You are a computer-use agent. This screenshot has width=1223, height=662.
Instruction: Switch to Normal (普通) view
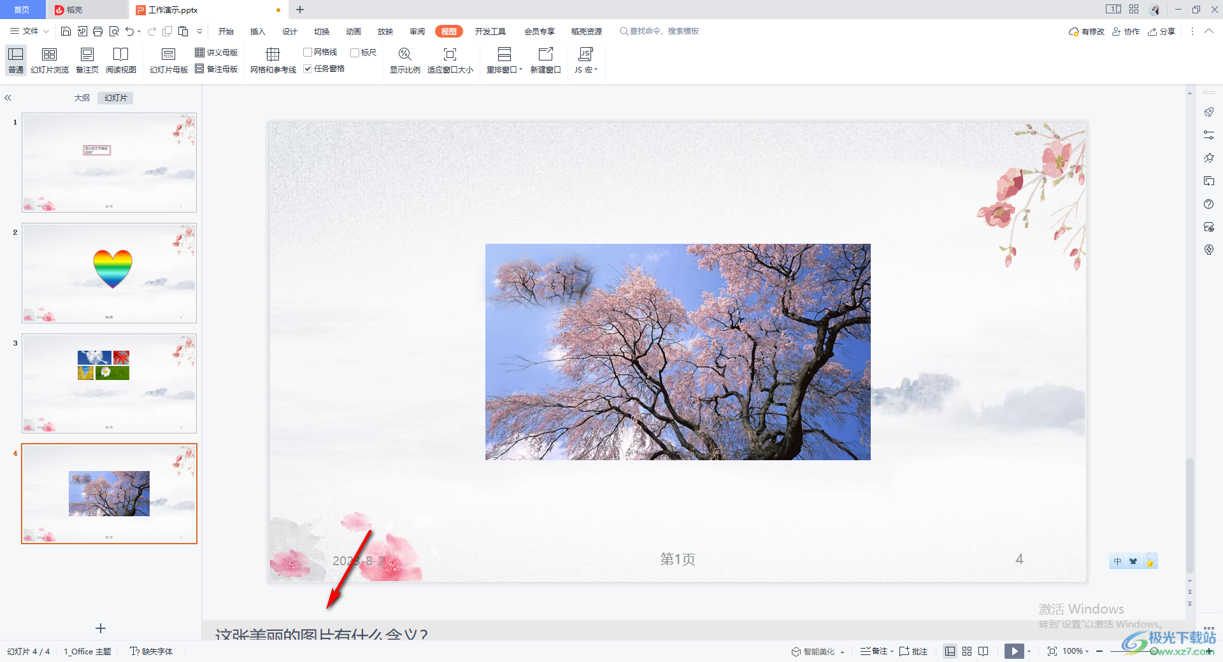[x=16, y=60]
